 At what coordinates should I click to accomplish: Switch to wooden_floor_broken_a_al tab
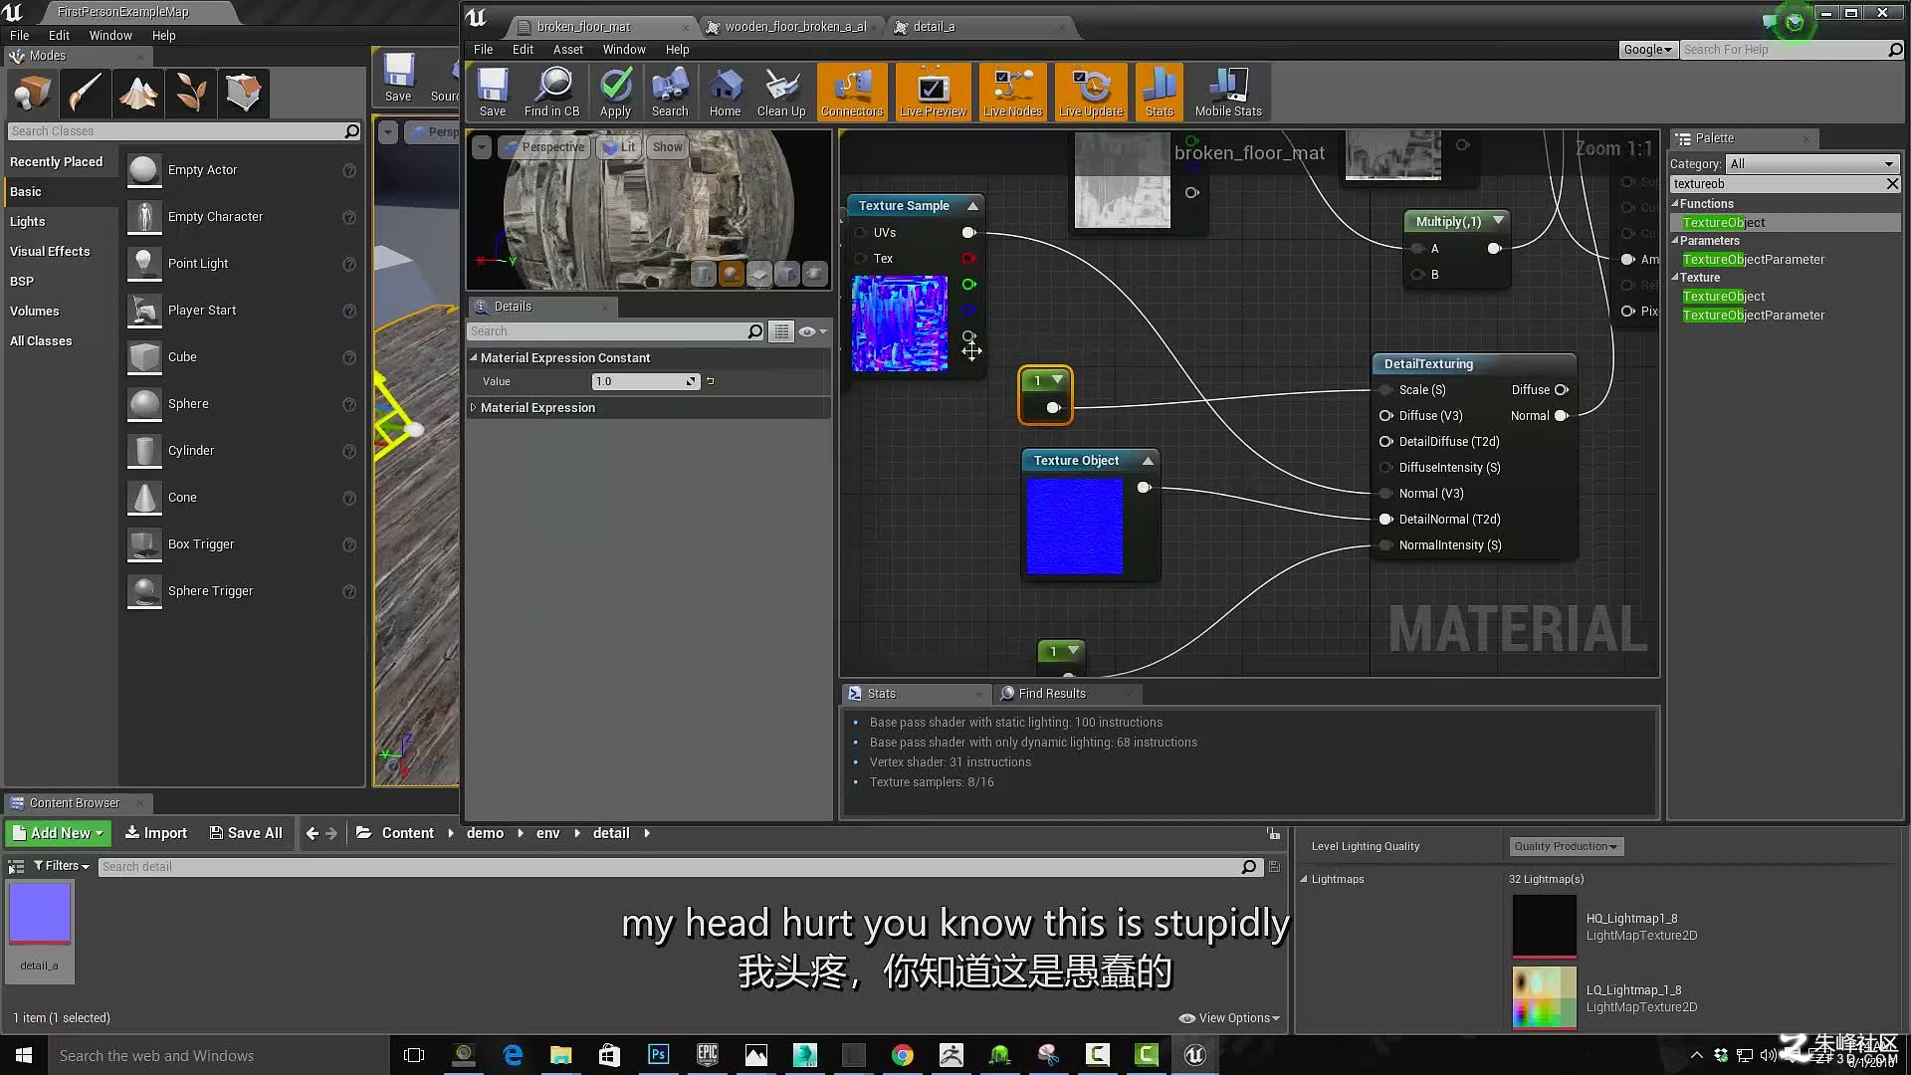click(795, 27)
